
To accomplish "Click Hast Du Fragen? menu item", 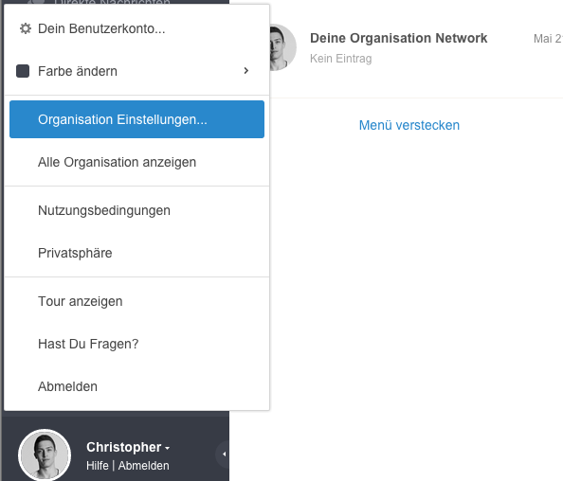I will pos(136,344).
